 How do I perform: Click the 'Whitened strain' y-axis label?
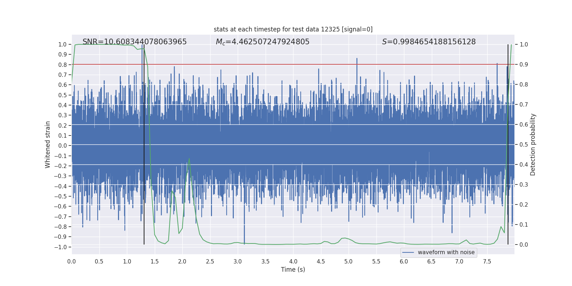(48, 144)
